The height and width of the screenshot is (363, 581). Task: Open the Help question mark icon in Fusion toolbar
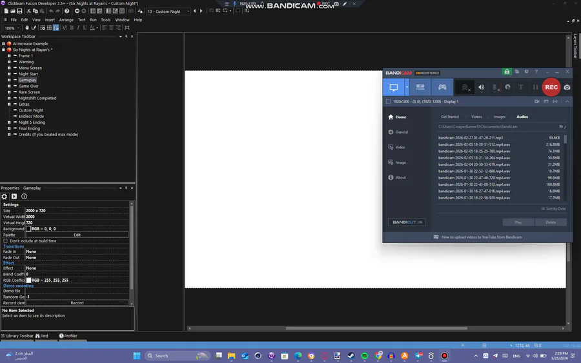point(66,11)
